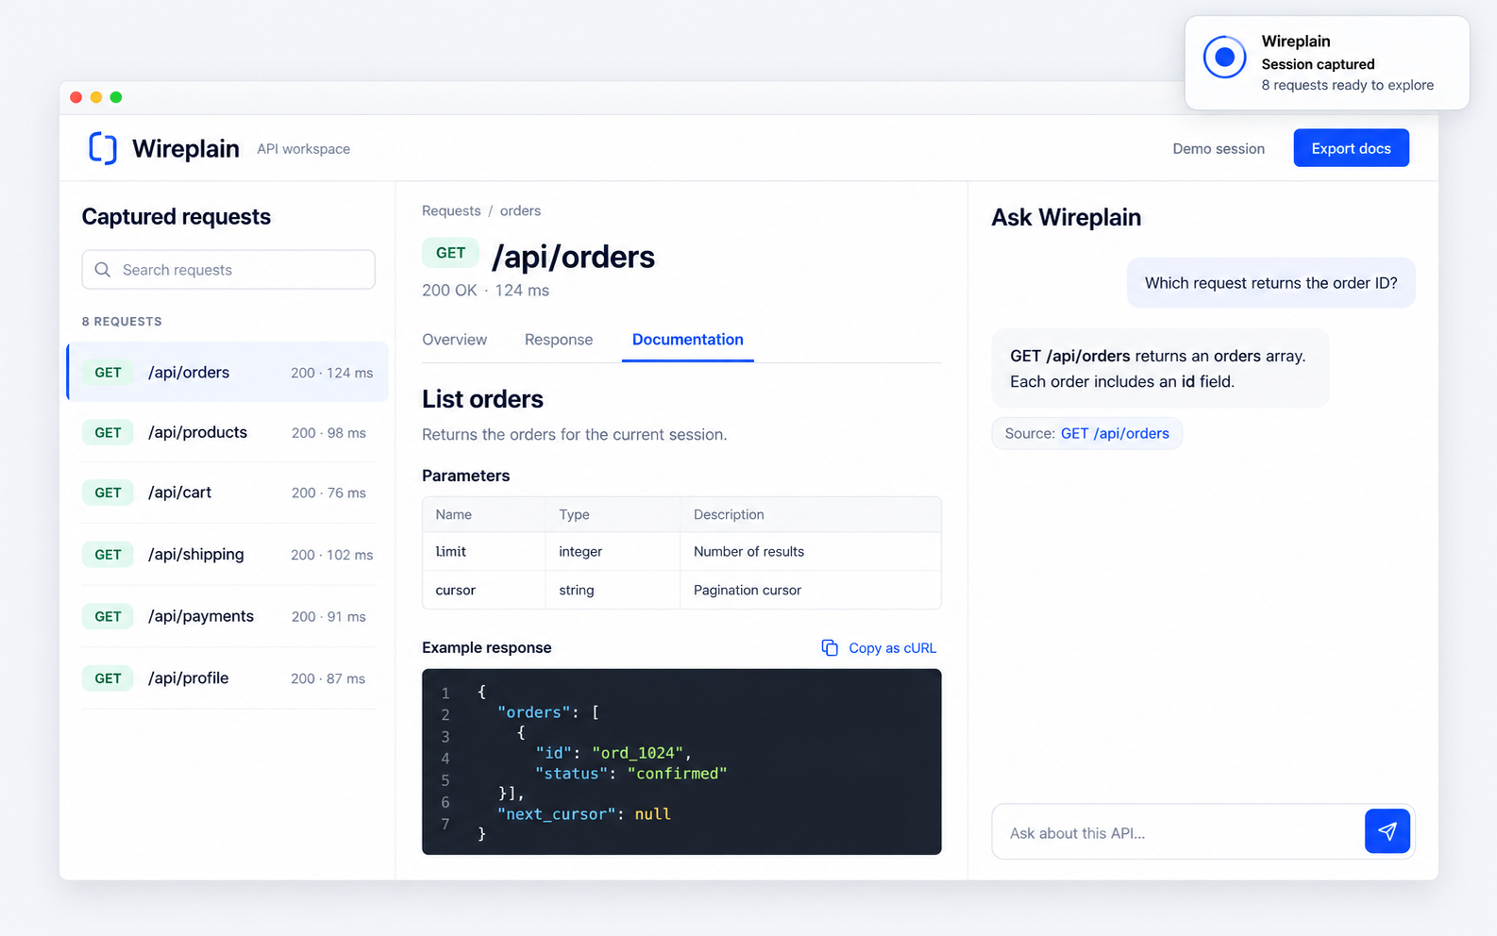The height and width of the screenshot is (936, 1497).
Task: Click the orders breadcrumb item
Action: (520, 211)
